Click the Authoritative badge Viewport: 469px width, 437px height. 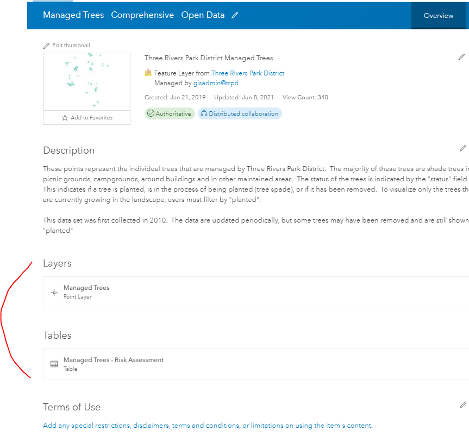[170, 113]
